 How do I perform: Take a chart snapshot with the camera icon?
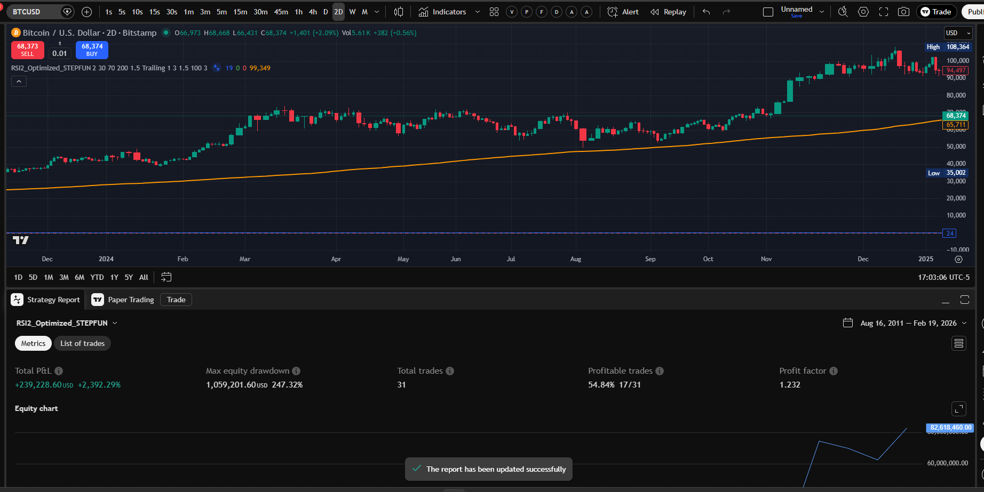coord(904,11)
